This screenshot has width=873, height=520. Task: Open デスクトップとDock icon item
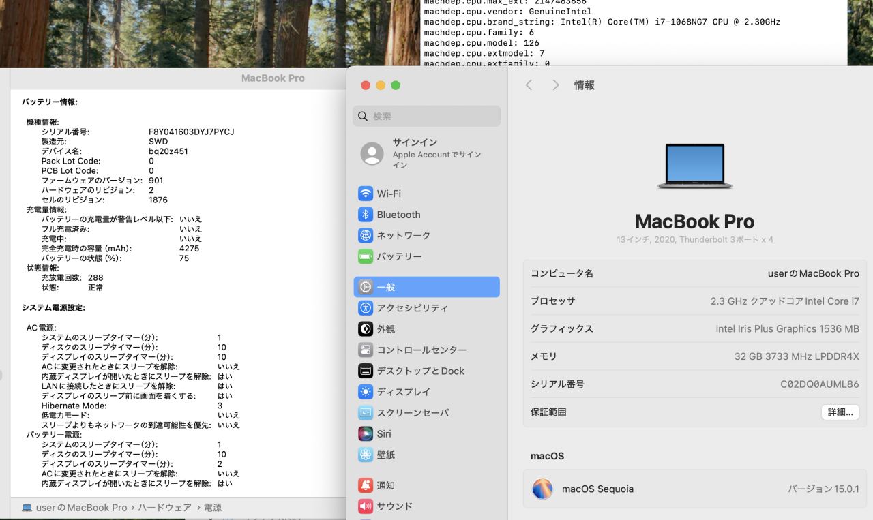click(x=366, y=371)
